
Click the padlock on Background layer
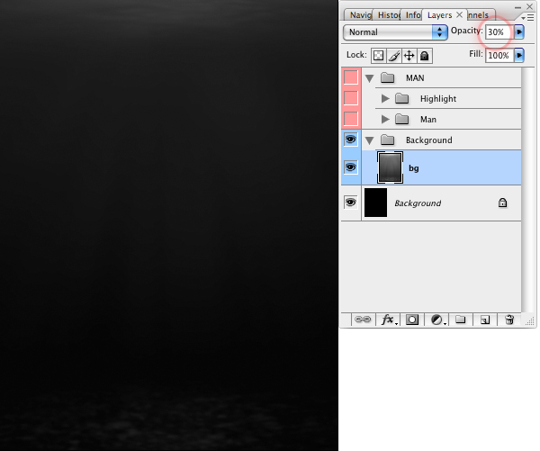click(502, 203)
